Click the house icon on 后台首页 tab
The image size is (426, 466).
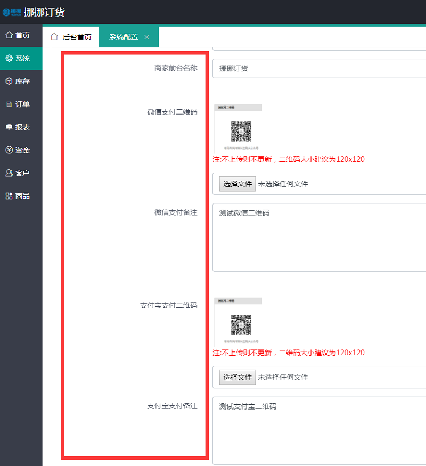click(54, 37)
